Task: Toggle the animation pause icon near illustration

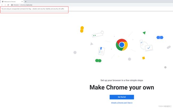Action: tap(165, 67)
